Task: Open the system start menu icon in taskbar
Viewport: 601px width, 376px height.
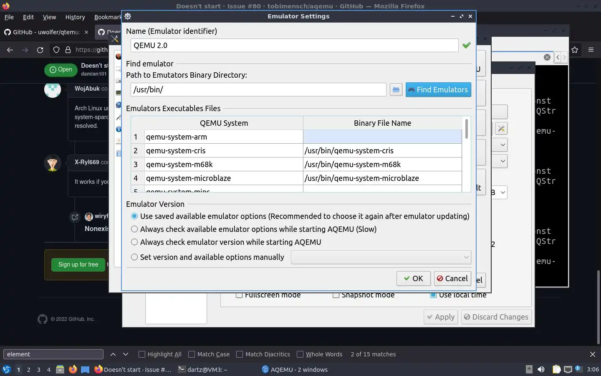Action: [6, 369]
